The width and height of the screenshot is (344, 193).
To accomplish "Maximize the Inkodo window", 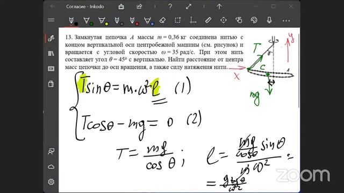I will (274, 6).
